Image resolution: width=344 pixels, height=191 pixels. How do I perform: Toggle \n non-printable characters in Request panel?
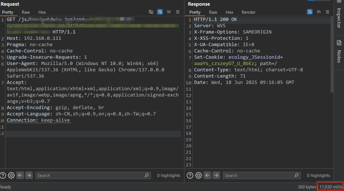click(x=169, y=12)
